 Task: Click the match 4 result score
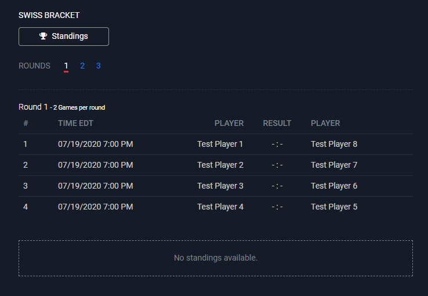277,207
